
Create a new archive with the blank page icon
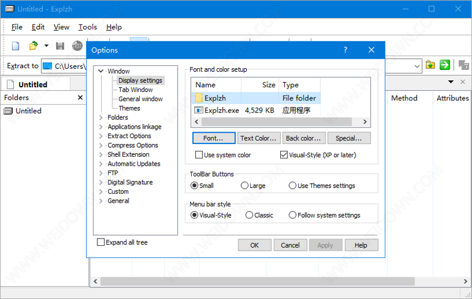(16, 46)
